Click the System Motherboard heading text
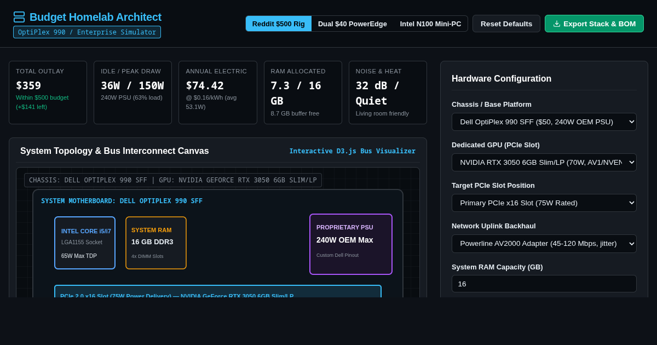This screenshot has height=345, width=657. click(122, 201)
